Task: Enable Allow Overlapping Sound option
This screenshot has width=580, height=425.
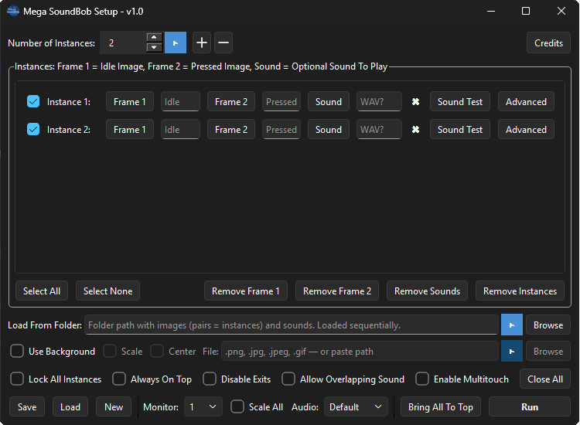Action: click(288, 379)
